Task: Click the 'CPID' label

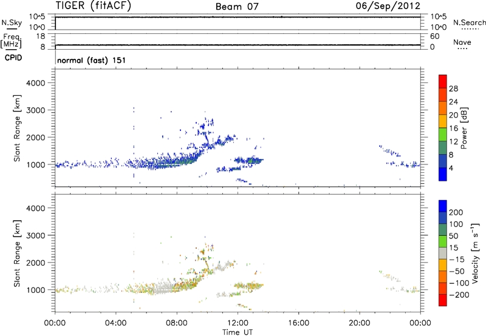Action: tap(13, 58)
